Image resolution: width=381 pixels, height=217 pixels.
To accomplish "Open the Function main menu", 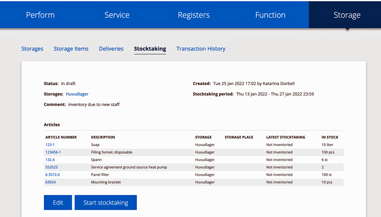I will (270, 15).
